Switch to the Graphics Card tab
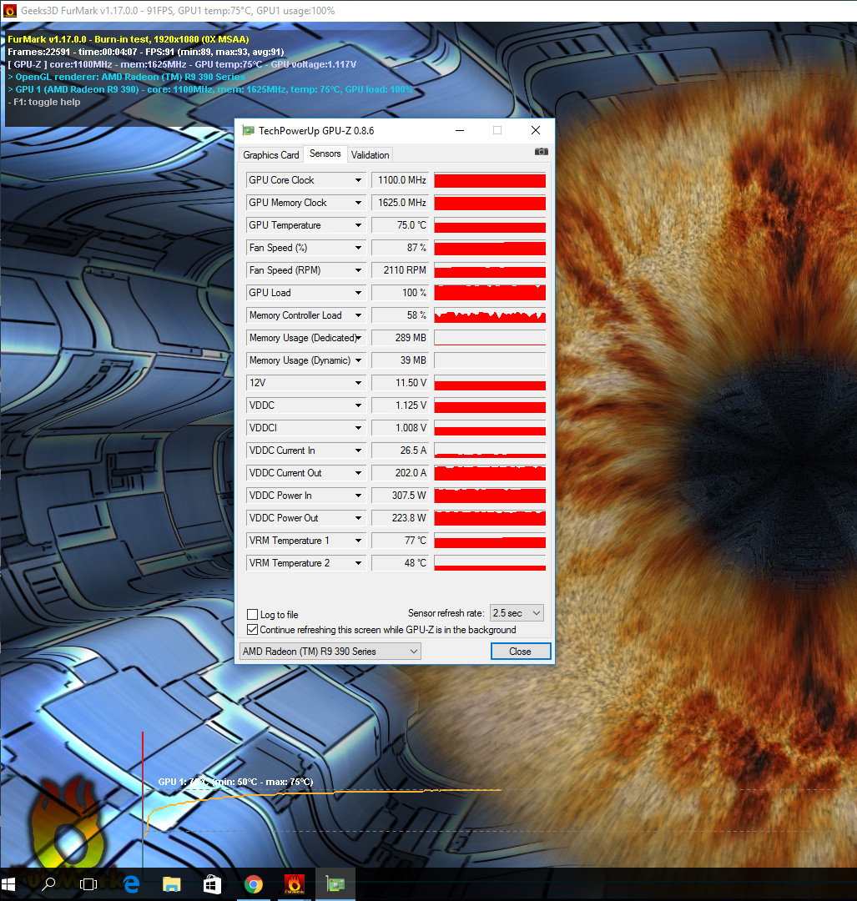The image size is (857, 901). coord(270,155)
